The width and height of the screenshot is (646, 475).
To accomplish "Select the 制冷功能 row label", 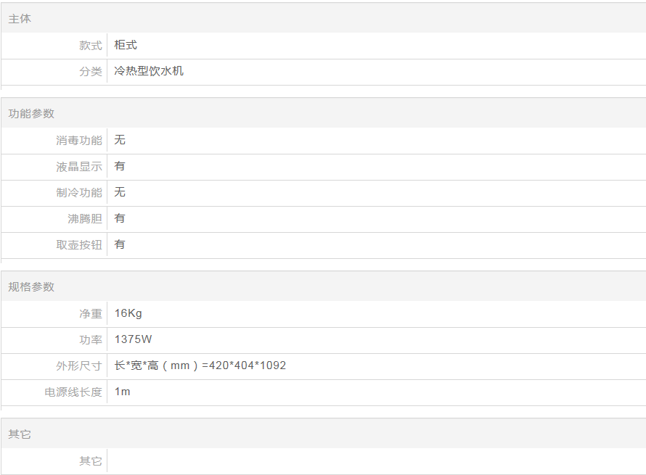I will (79, 193).
